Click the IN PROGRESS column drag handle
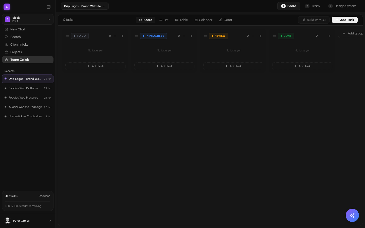 137,36
